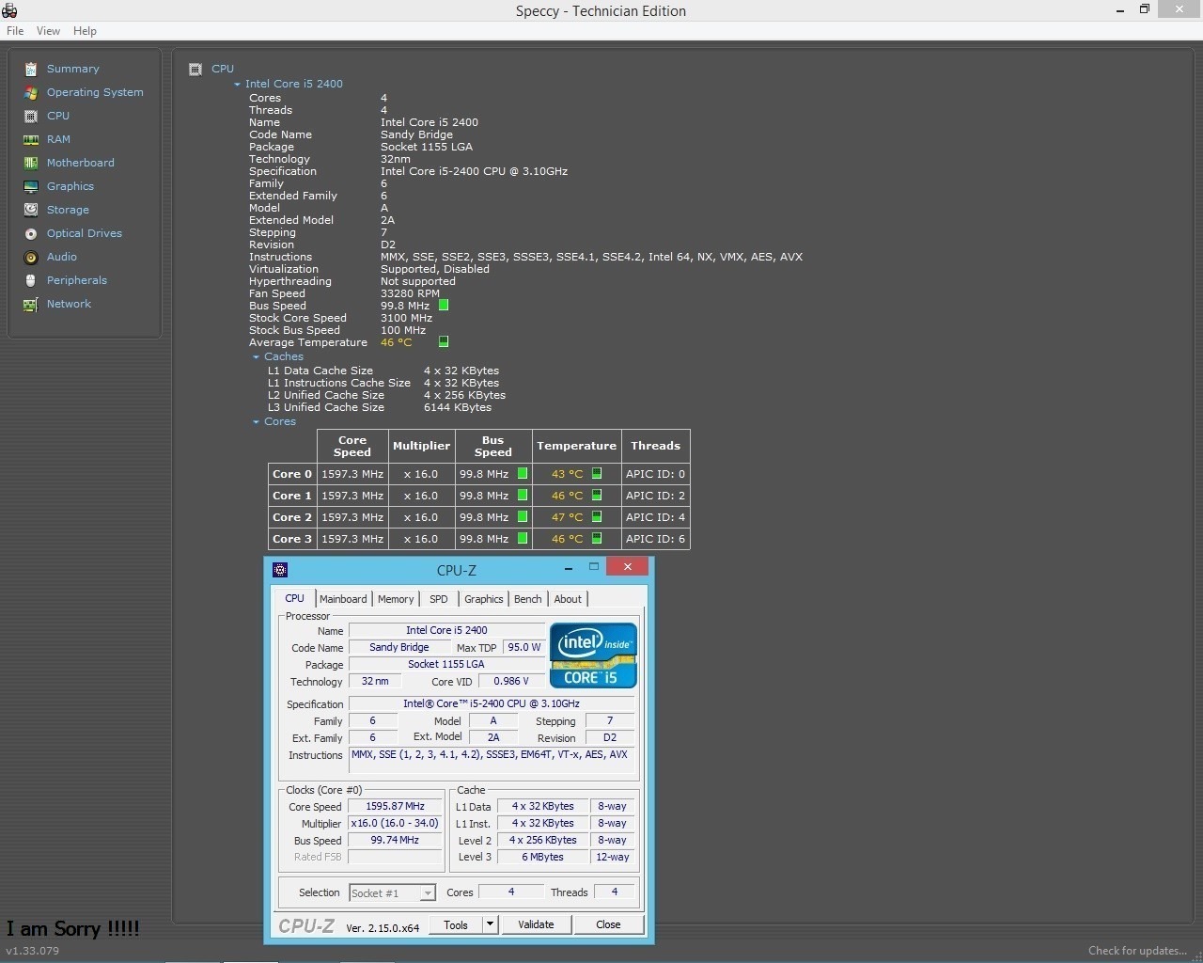Click the APIC ID: 6 cell

tap(656, 539)
